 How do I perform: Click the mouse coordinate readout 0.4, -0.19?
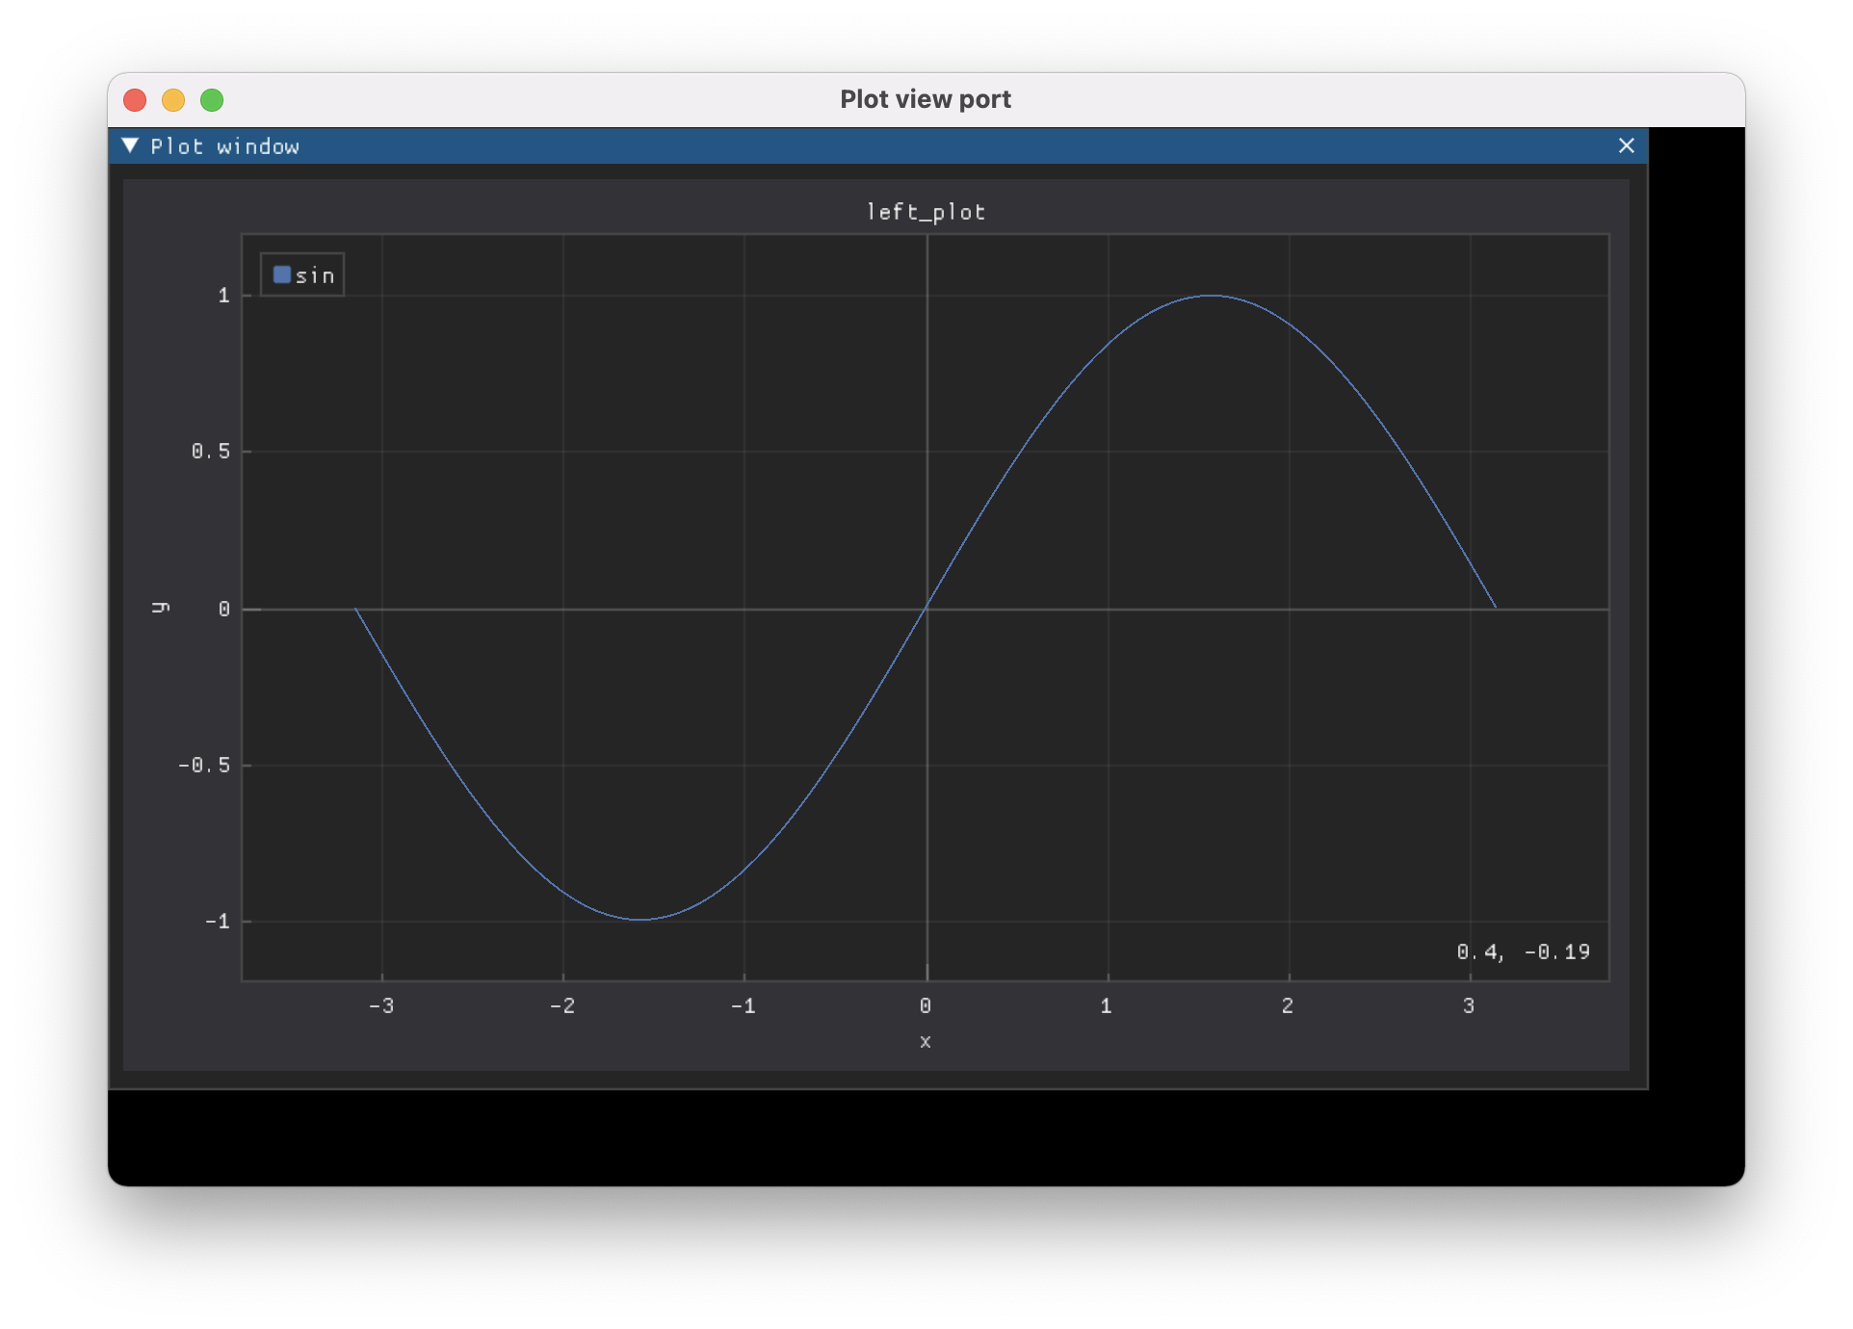coord(1523,951)
